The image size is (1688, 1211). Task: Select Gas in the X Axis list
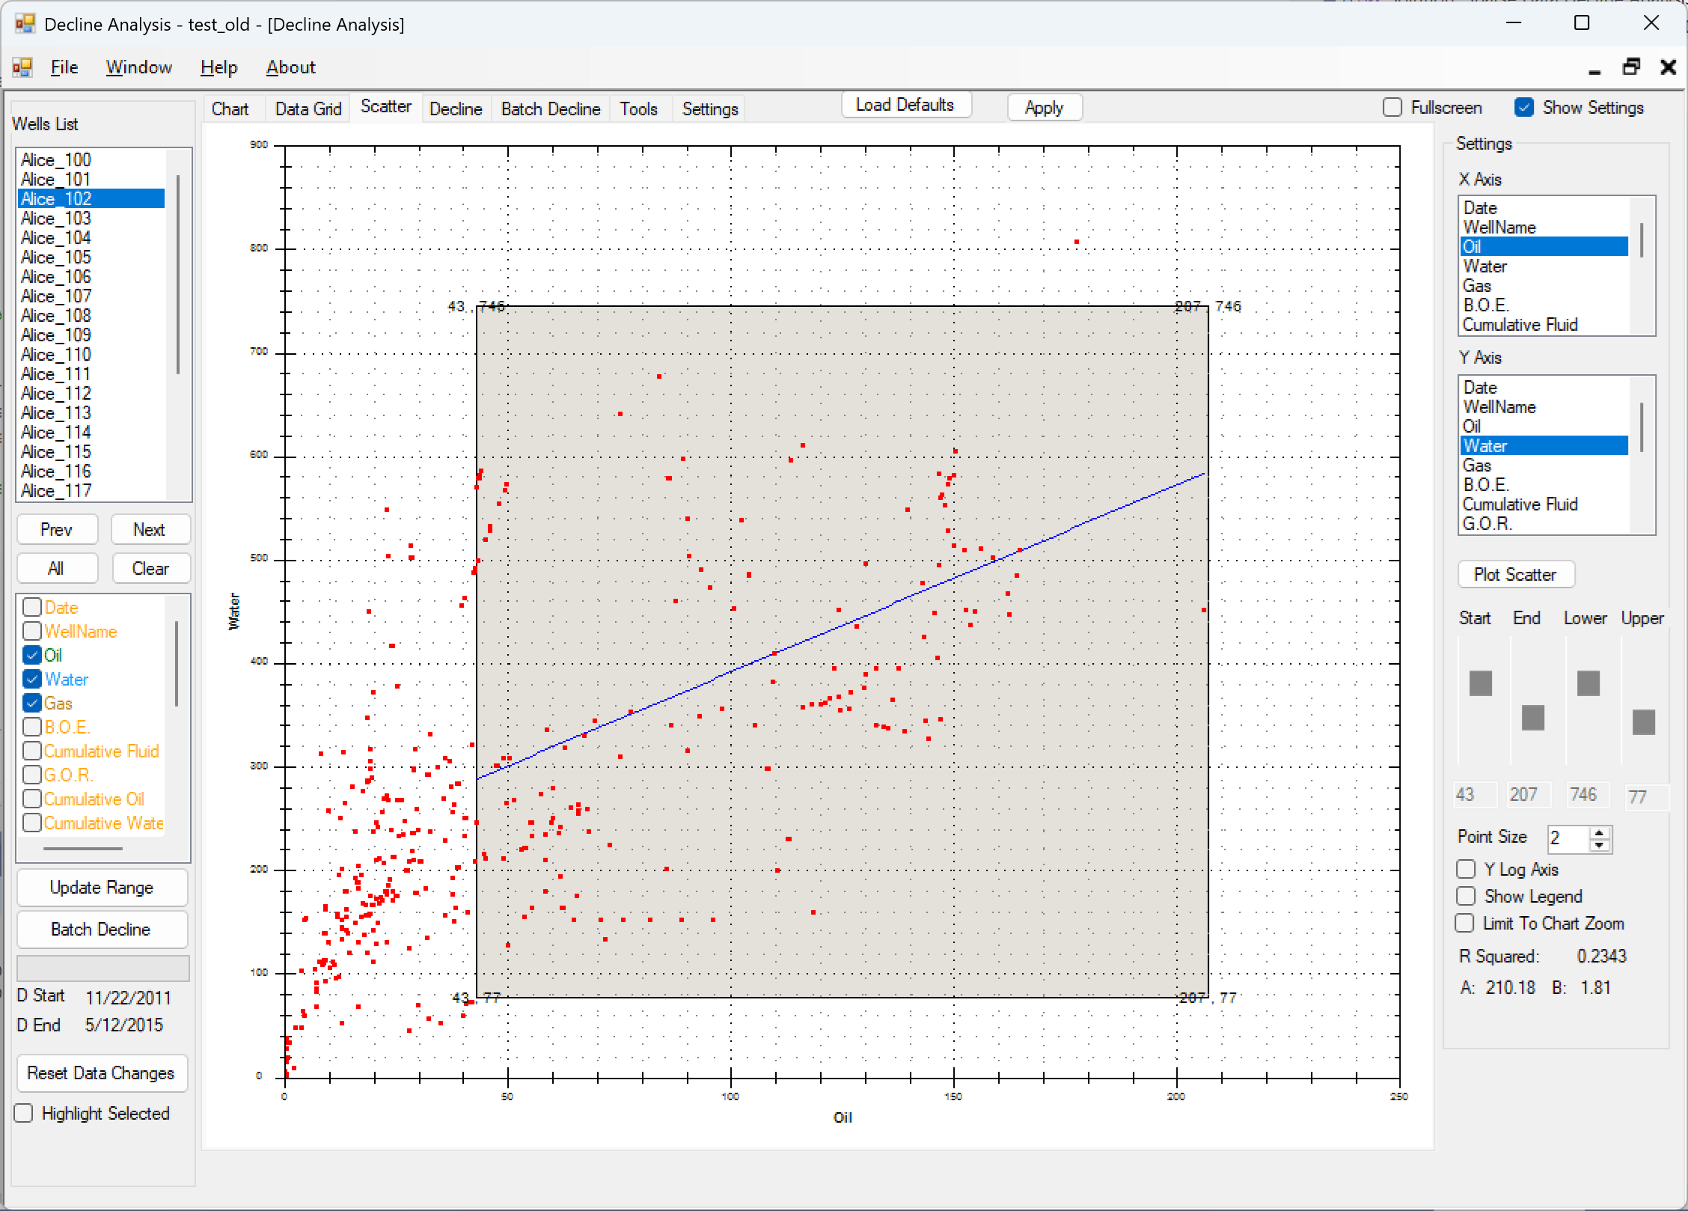[1544, 285]
